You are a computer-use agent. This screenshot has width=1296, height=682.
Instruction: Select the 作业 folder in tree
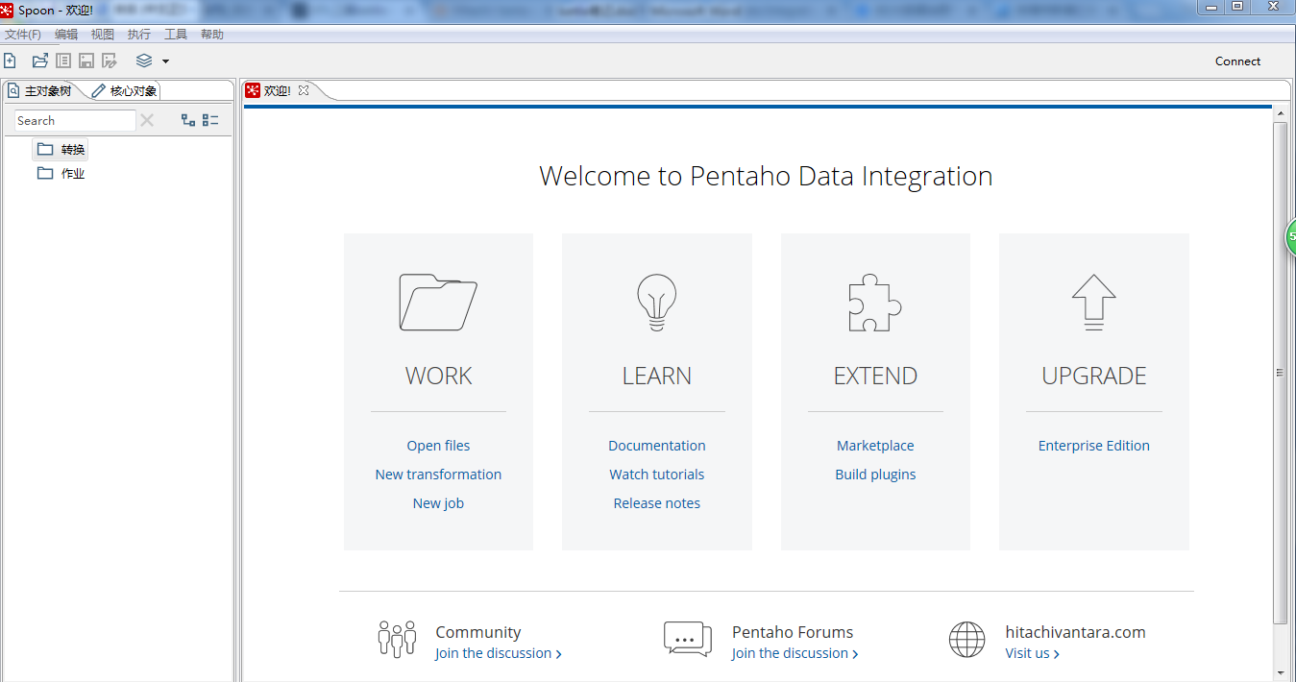(61, 173)
